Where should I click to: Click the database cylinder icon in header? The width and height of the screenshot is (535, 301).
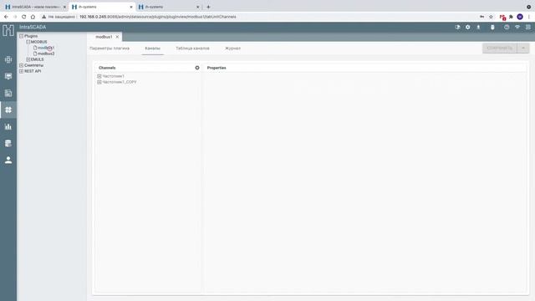(492, 27)
